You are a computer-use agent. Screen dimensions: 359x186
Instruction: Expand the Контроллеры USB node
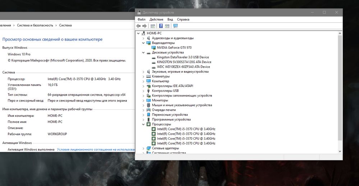pos(143,91)
